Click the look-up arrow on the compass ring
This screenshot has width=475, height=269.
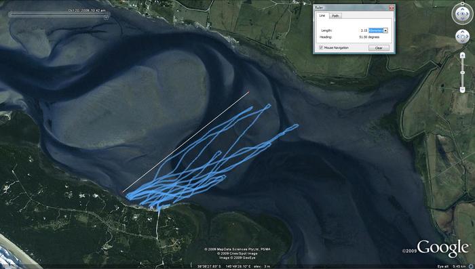tap(462, 9)
